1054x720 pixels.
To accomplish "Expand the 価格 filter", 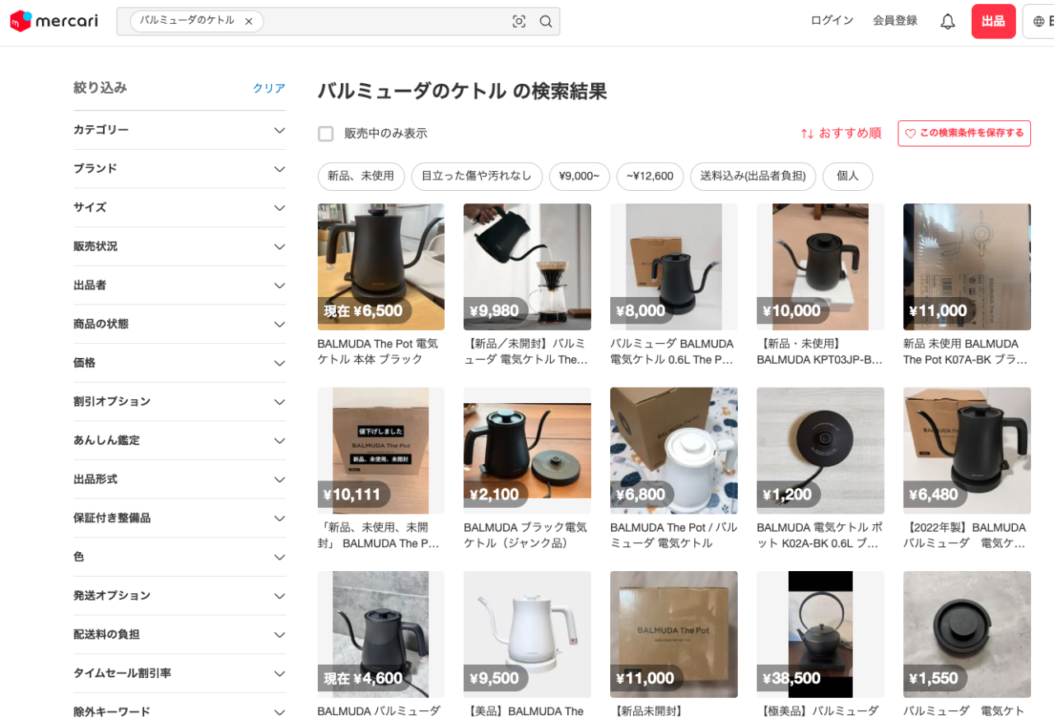I will 180,363.
